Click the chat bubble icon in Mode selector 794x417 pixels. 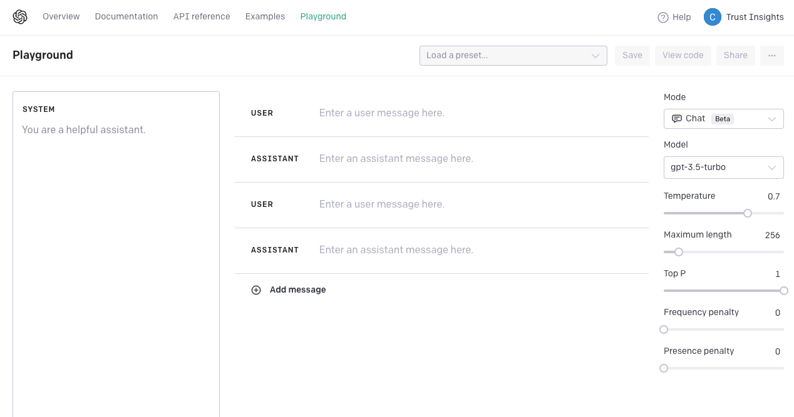coord(676,118)
